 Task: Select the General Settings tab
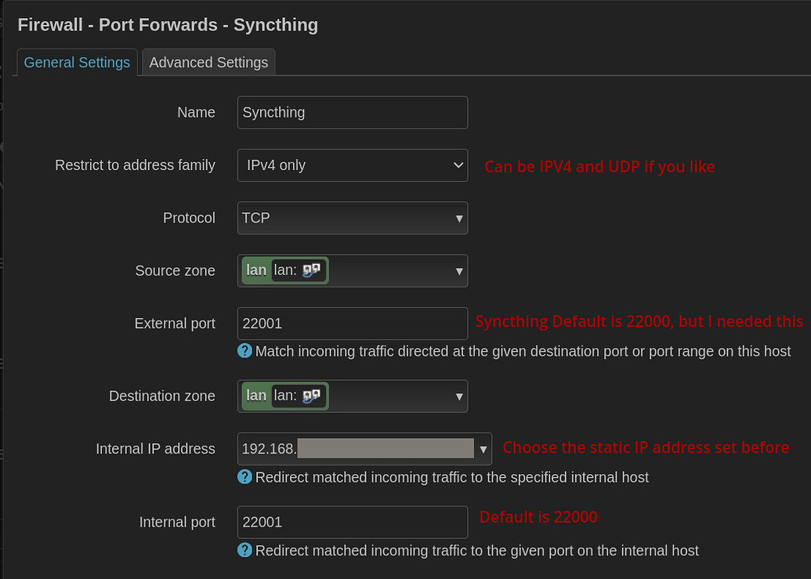(76, 62)
